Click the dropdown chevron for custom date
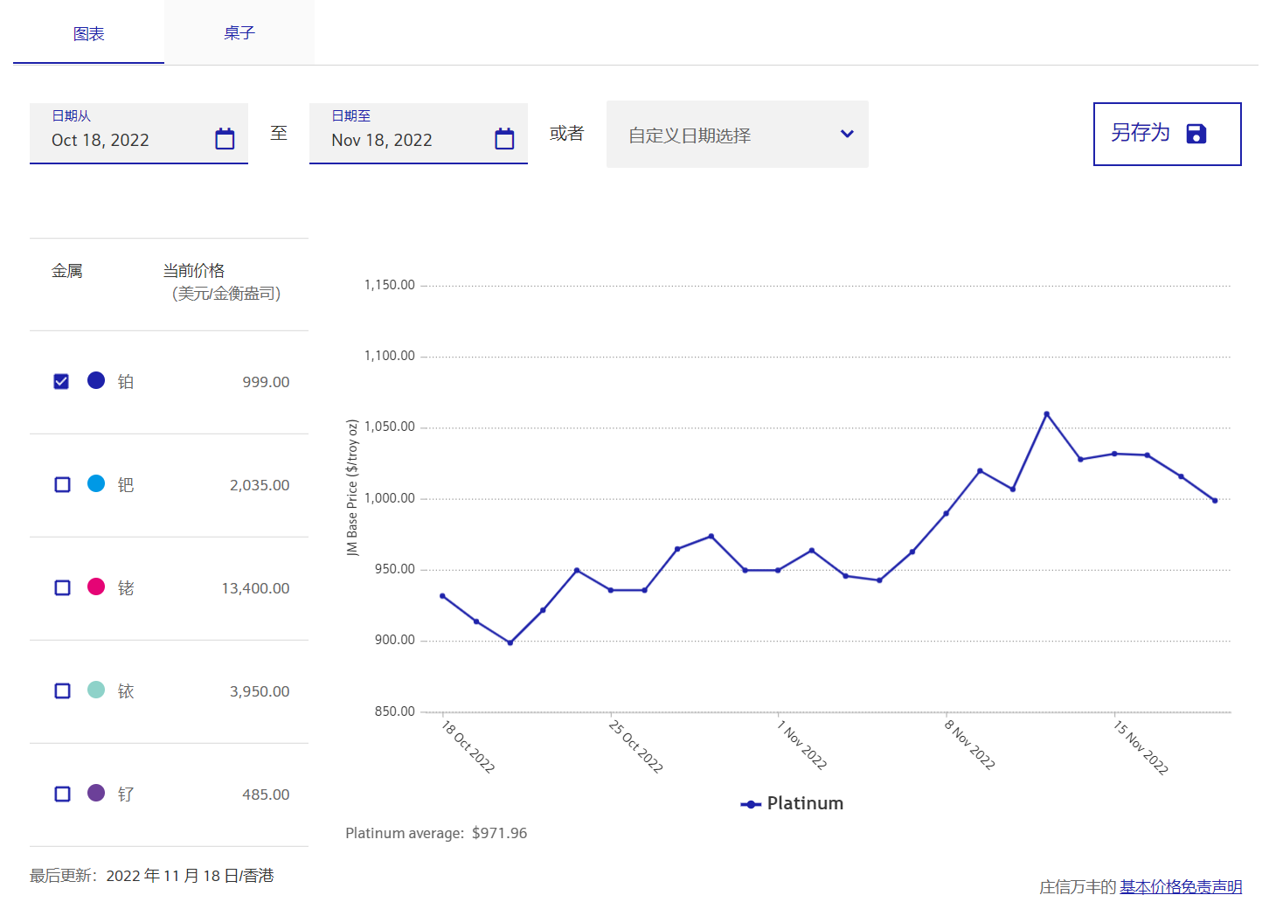The width and height of the screenshot is (1262, 909). (847, 135)
